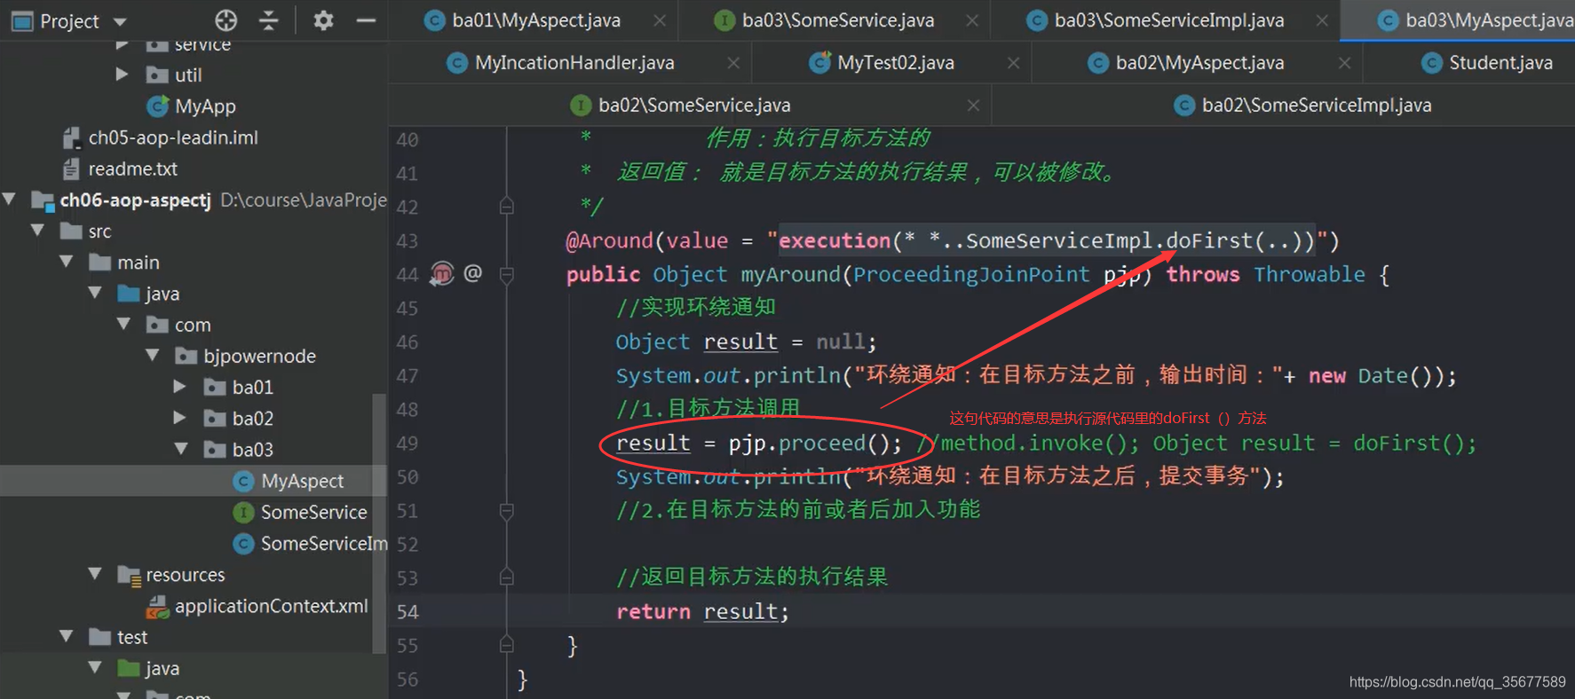The width and height of the screenshot is (1575, 699).
Task: Collapse the bjpowernode package arrow
Action: (x=153, y=356)
